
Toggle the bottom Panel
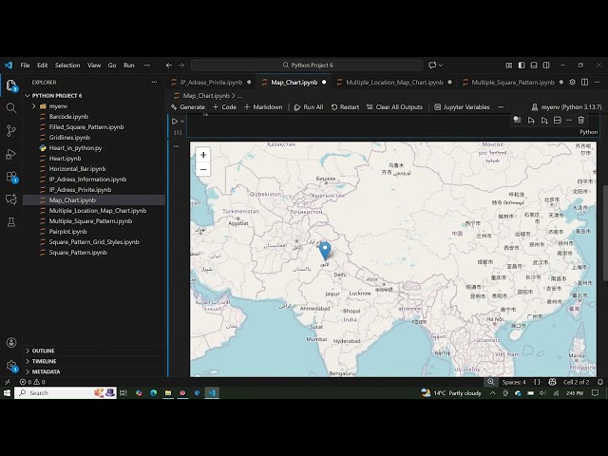point(534,66)
